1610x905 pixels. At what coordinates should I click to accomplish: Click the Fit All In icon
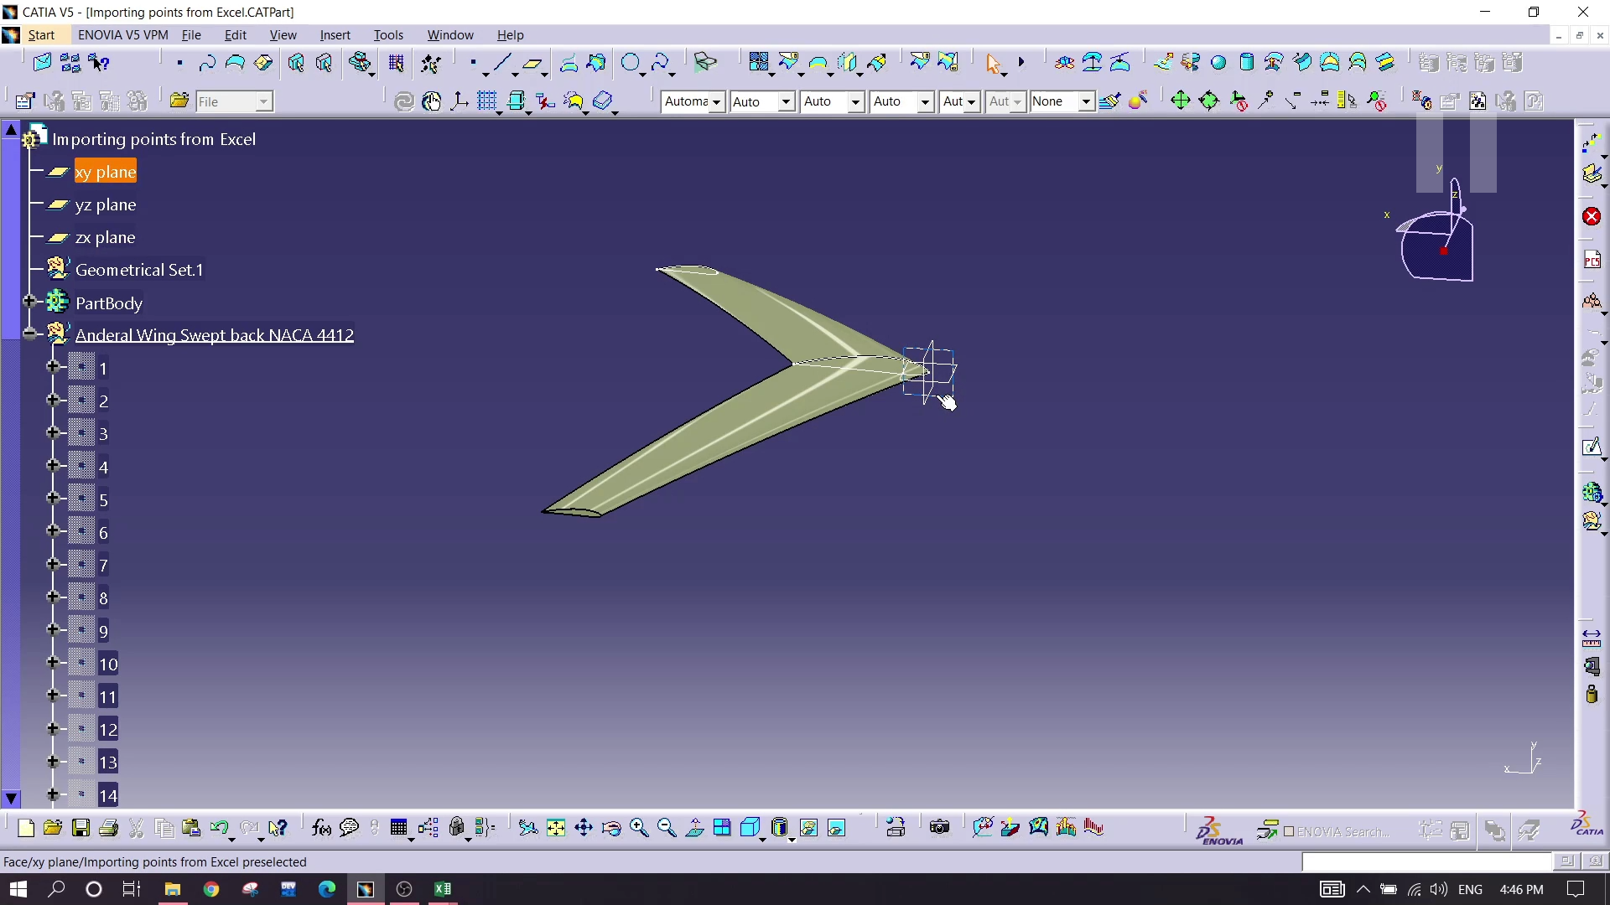(556, 828)
